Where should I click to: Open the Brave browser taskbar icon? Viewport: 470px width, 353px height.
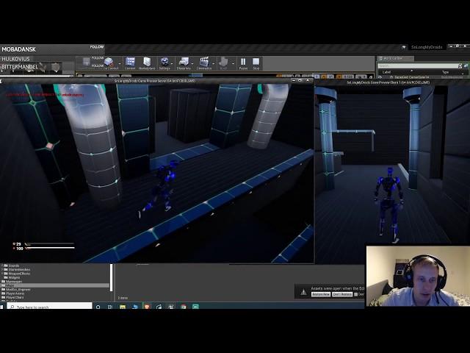pos(147,307)
